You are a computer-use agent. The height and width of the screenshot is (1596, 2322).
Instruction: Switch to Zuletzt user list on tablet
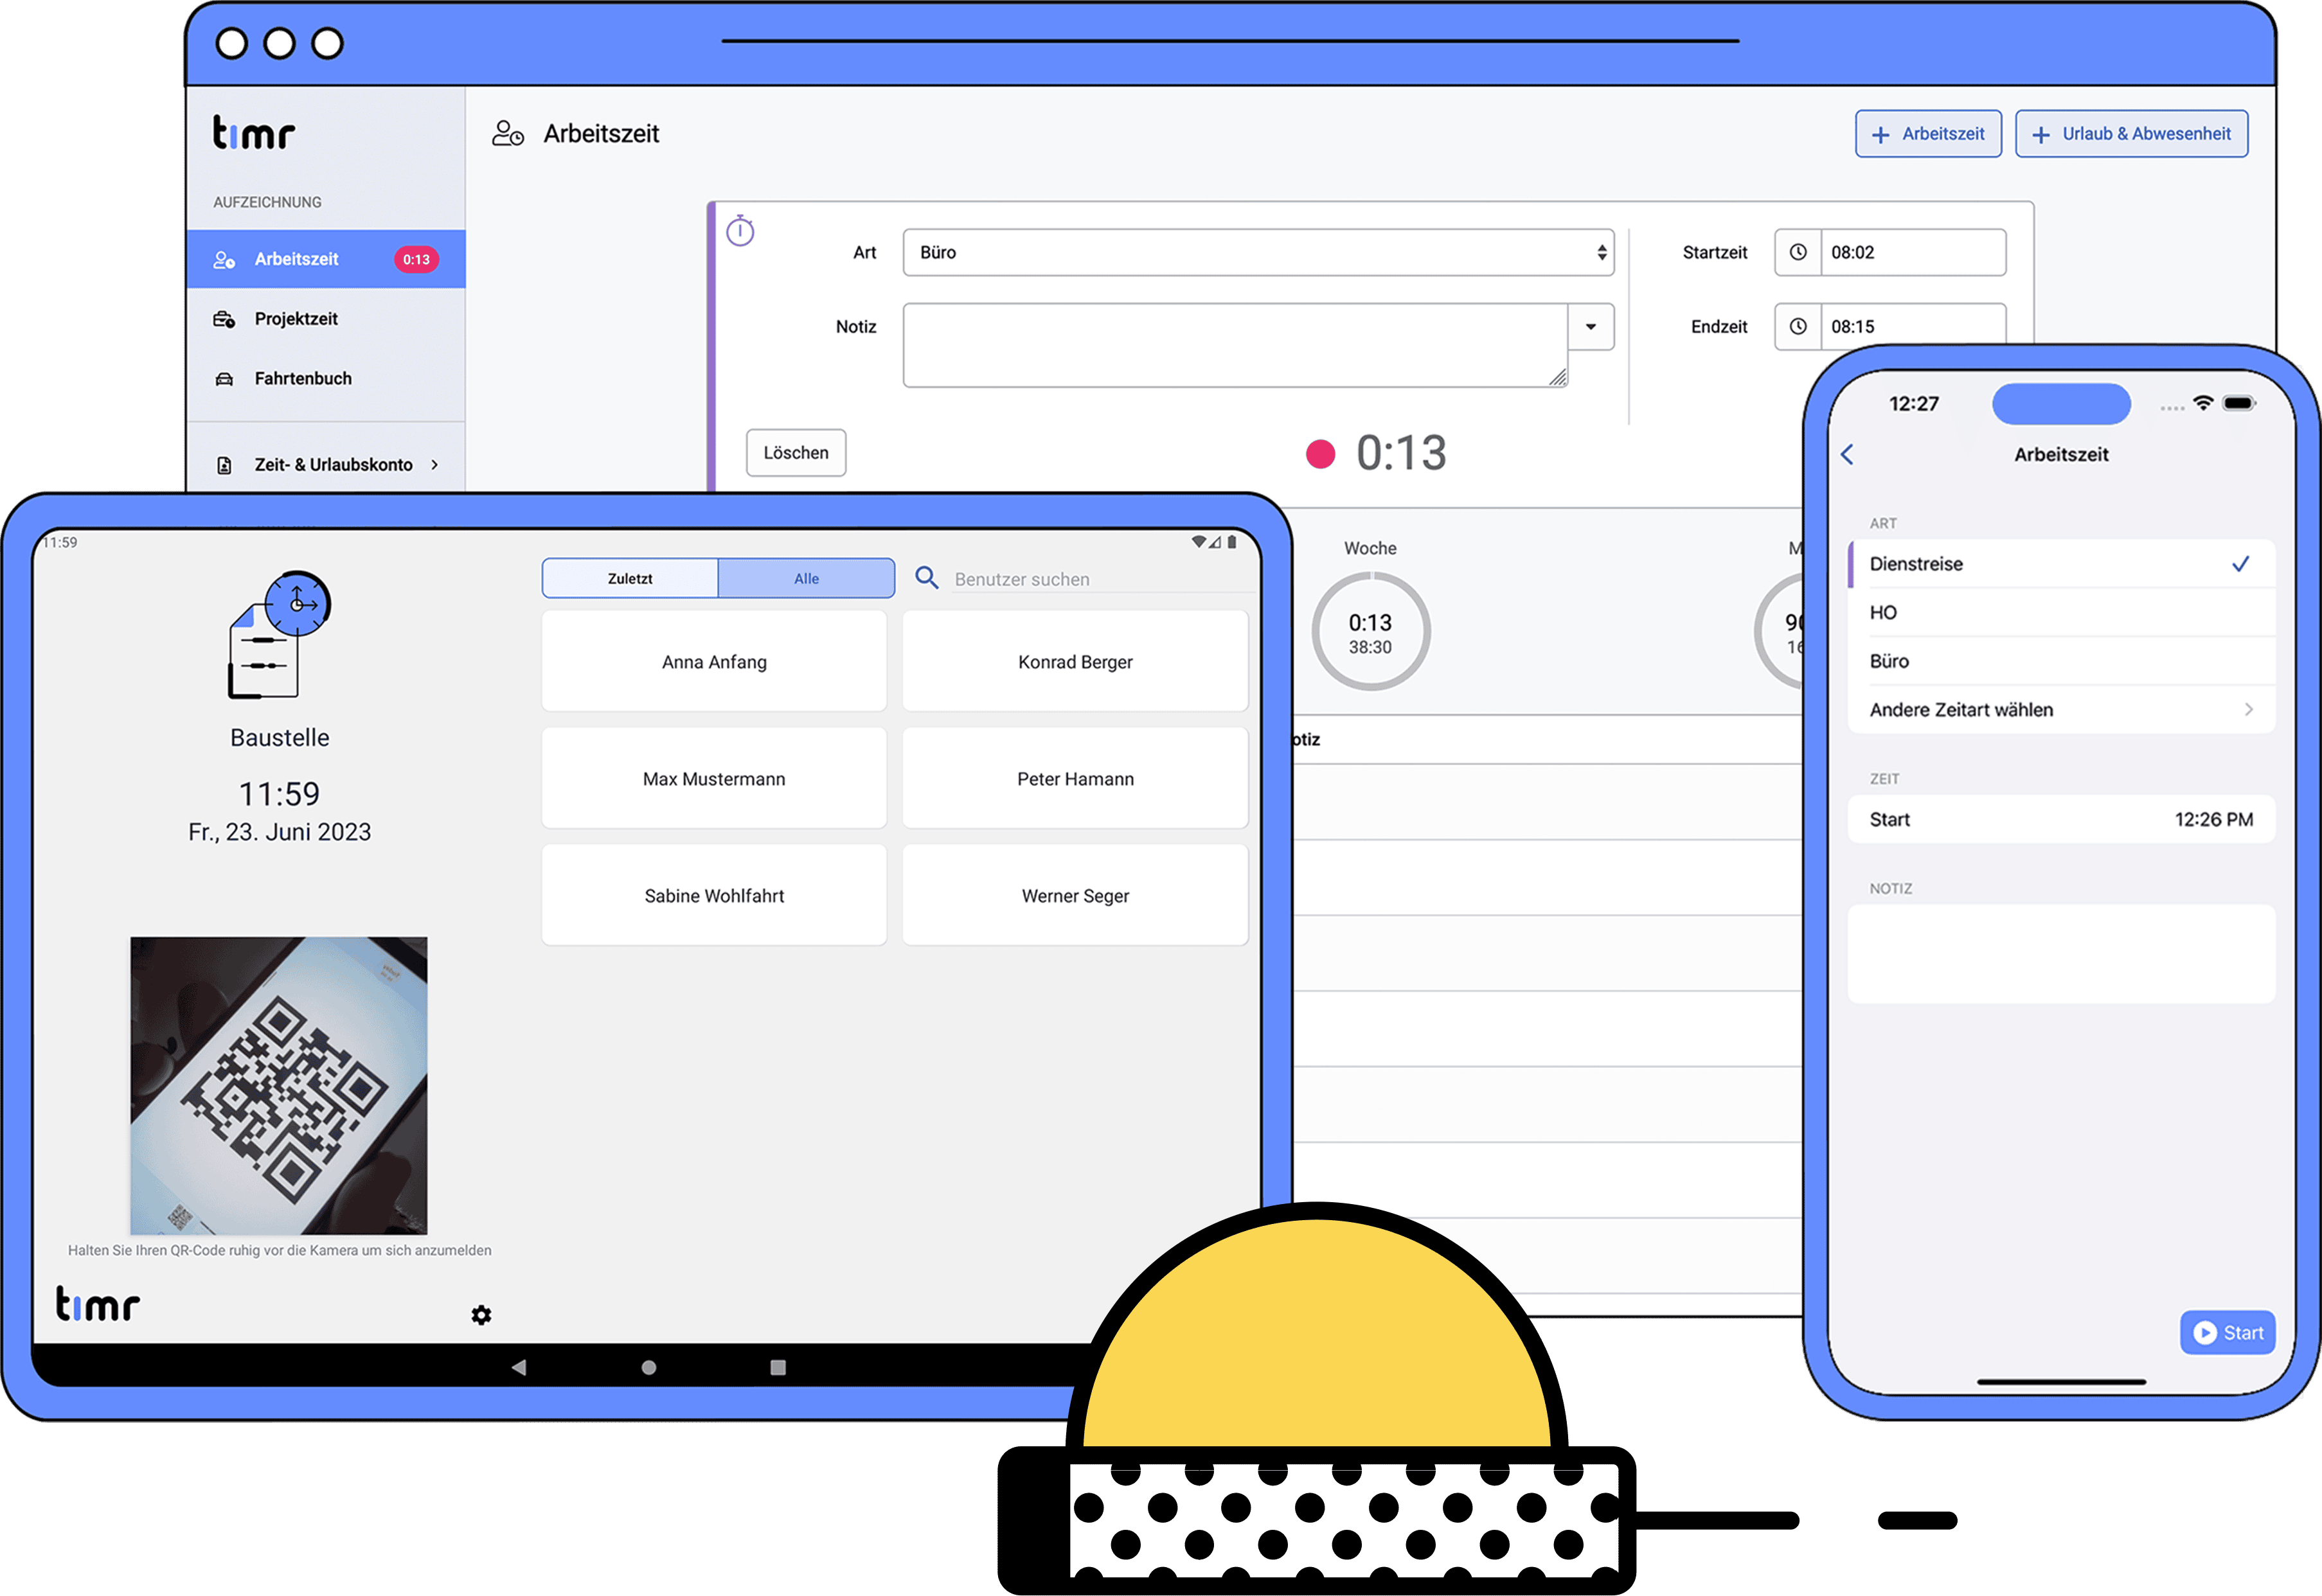point(630,578)
